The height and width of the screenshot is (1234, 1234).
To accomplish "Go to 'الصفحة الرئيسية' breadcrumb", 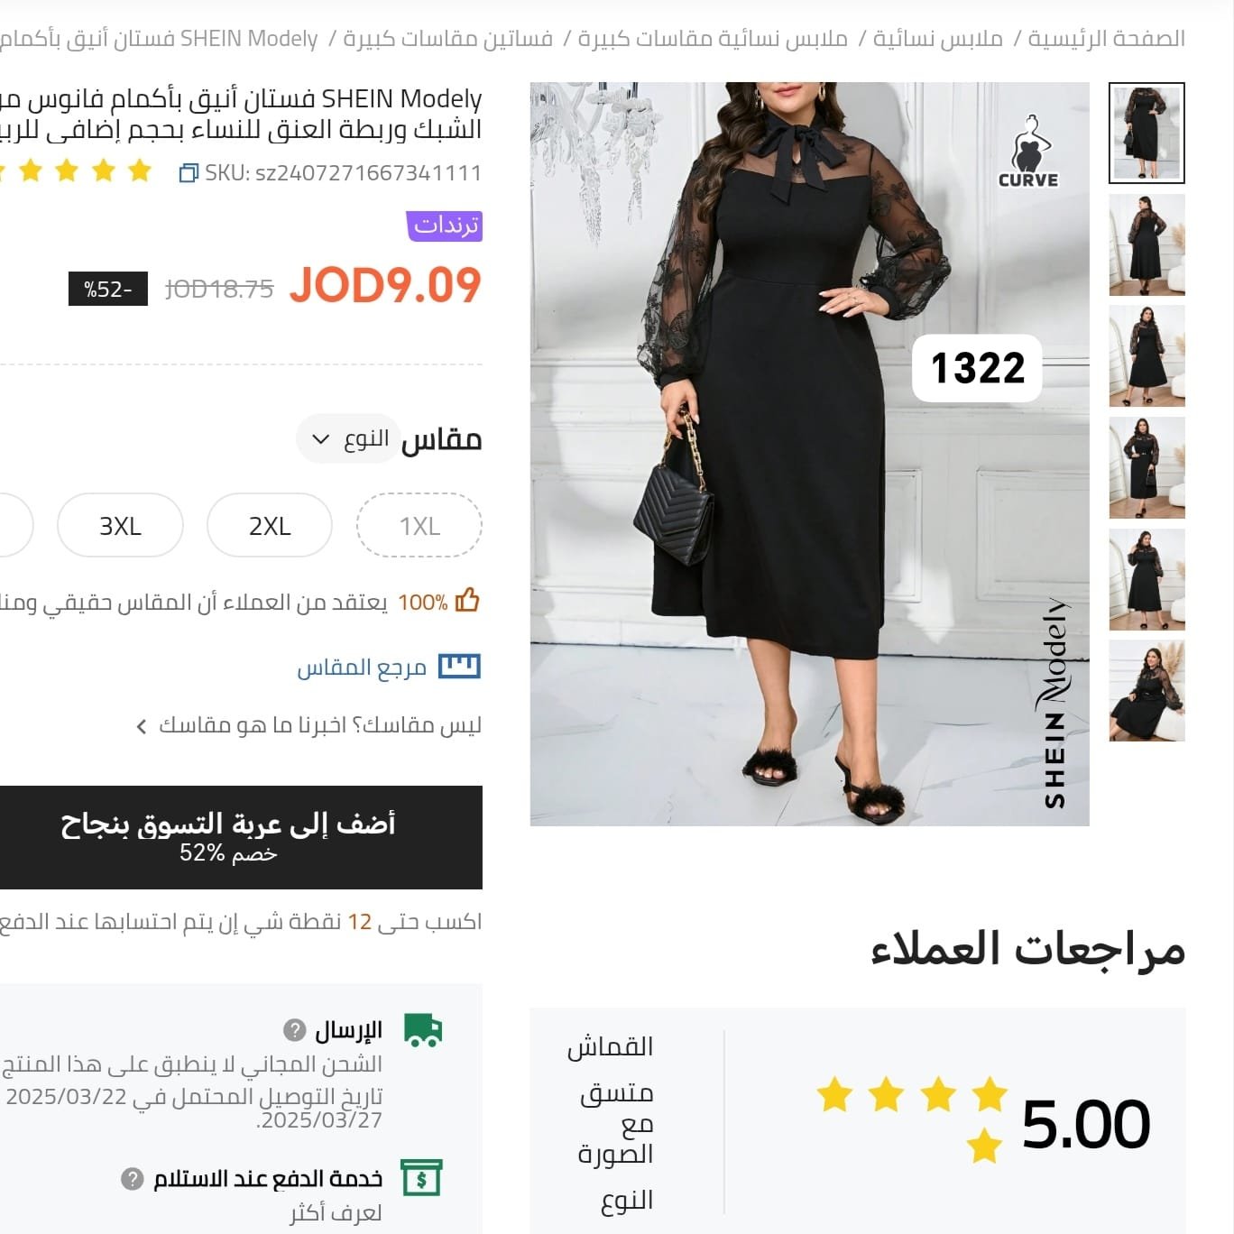I will pos(1107,39).
